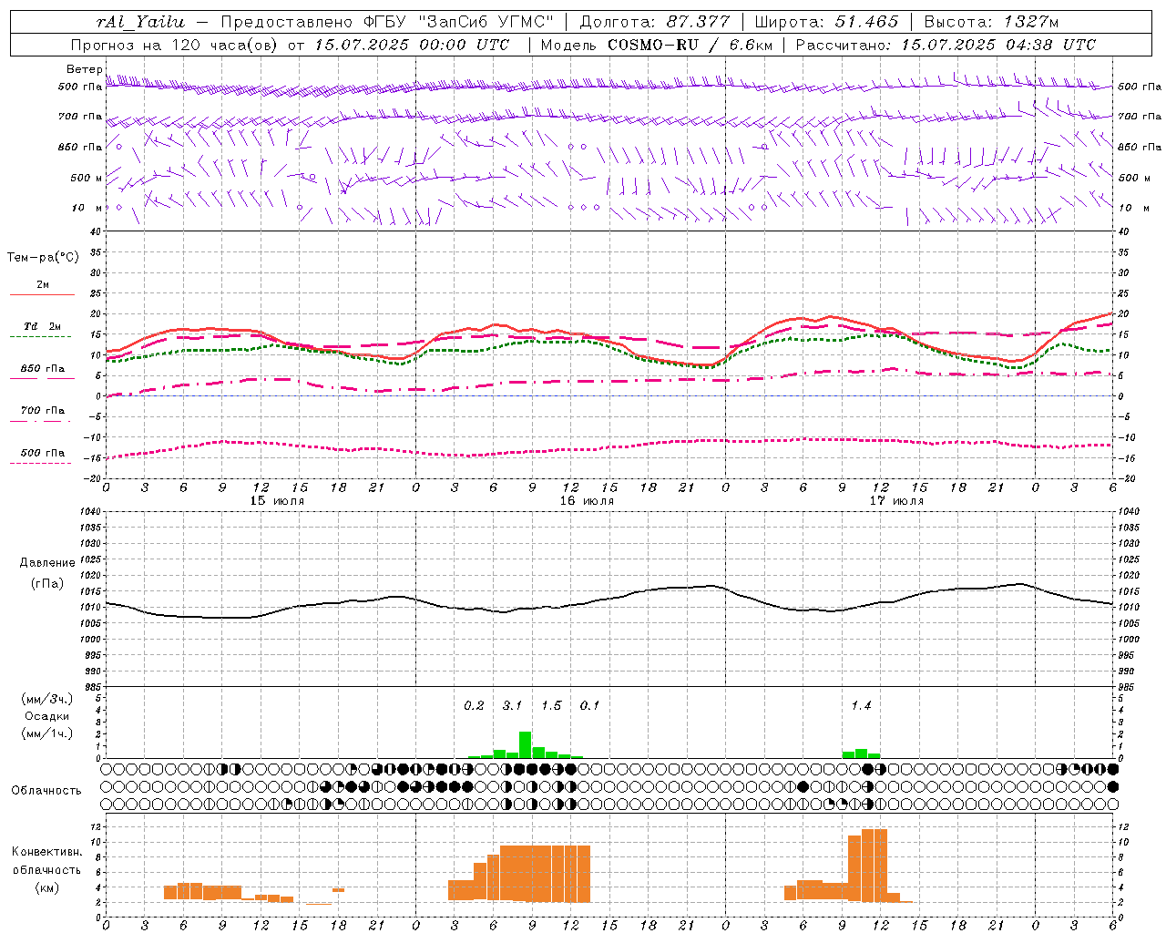Click the Конвективн. panel label

[x=47, y=852]
